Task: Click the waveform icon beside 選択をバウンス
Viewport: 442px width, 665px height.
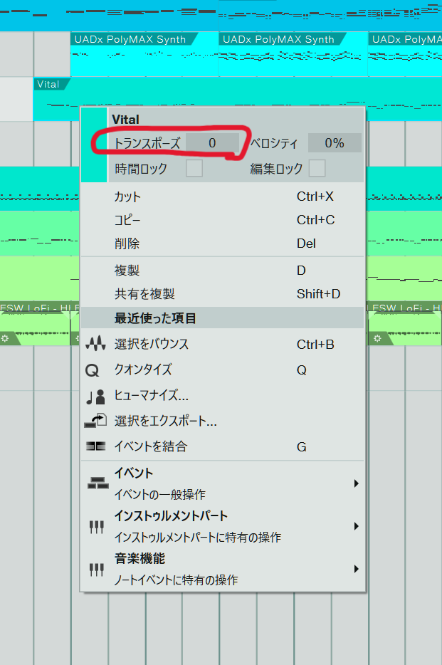Action: [95, 343]
